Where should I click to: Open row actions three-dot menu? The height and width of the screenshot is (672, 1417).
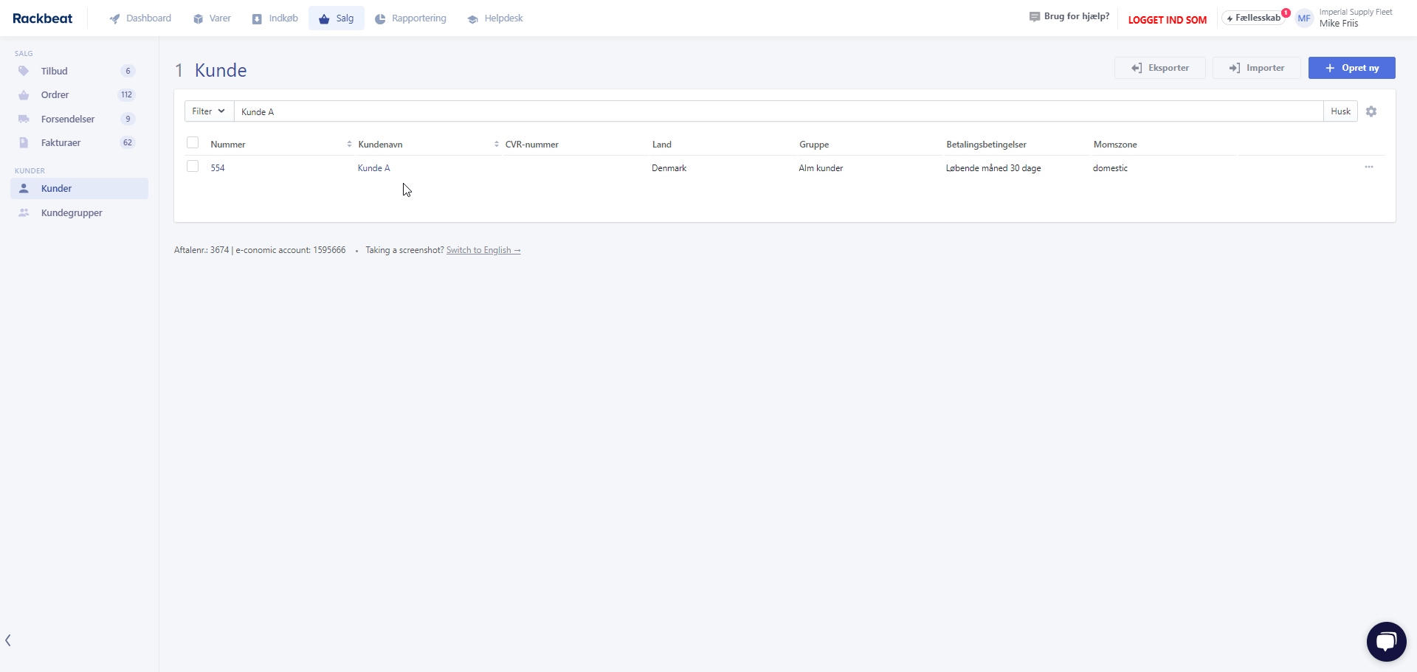click(1369, 167)
